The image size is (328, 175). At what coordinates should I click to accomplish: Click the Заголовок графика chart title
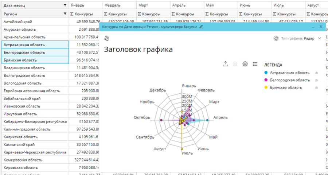[x=138, y=49]
